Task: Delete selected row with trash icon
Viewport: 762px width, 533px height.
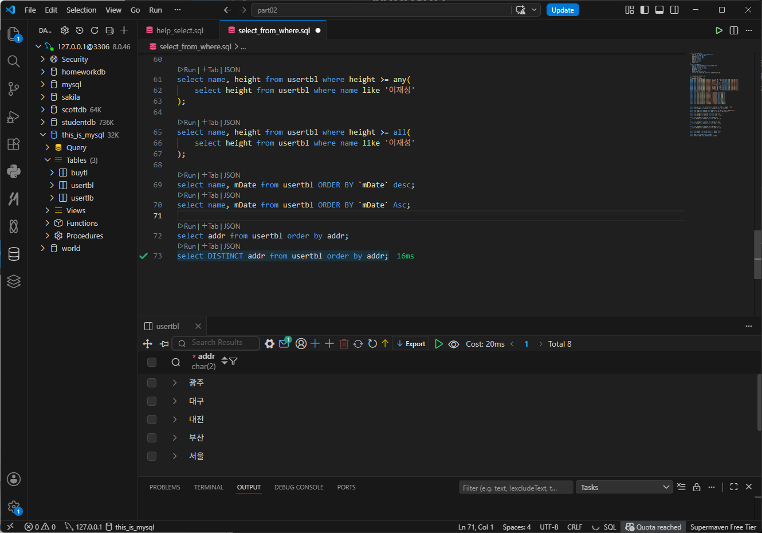Action: (x=344, y=344)
